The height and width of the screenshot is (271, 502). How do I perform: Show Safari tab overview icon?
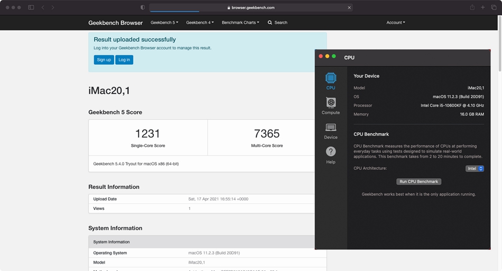coord(494,7)
